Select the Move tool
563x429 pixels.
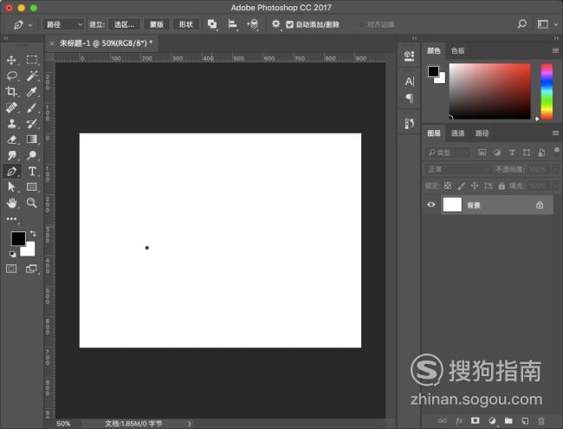coord(11,60)
